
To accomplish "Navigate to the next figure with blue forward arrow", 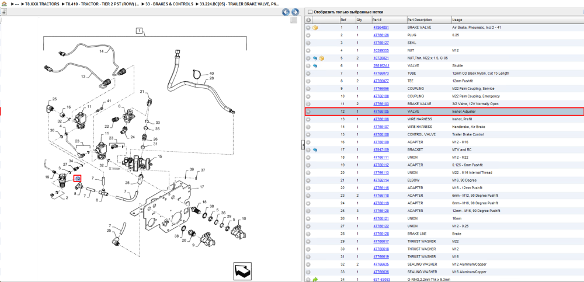I will tap(295, 12).
